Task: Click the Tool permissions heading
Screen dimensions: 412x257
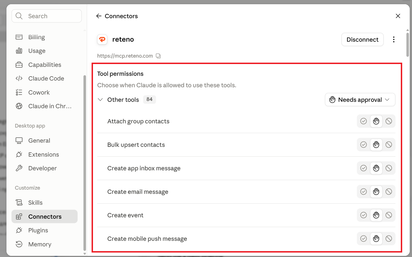Action: tap(120, 74)
